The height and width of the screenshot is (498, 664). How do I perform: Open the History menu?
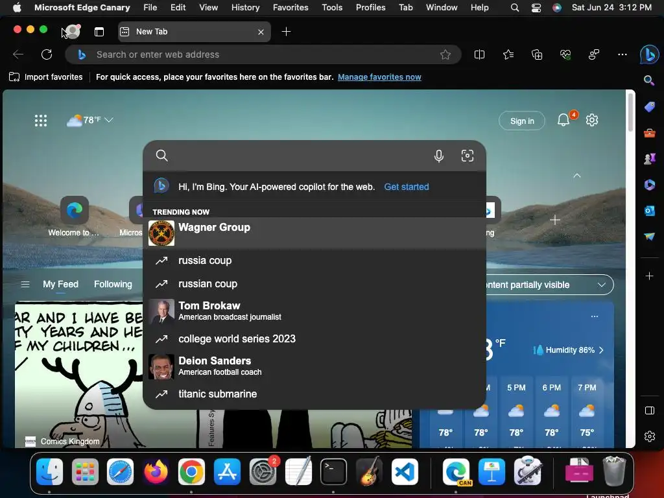(x=245, y=7)
